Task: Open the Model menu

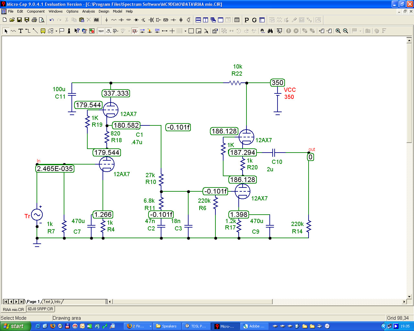Action: click(117, 11)
